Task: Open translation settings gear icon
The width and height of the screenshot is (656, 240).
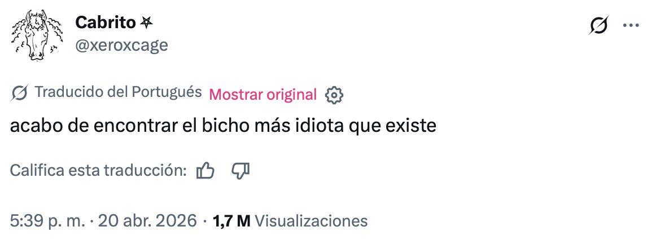Action: click(334, 95)
